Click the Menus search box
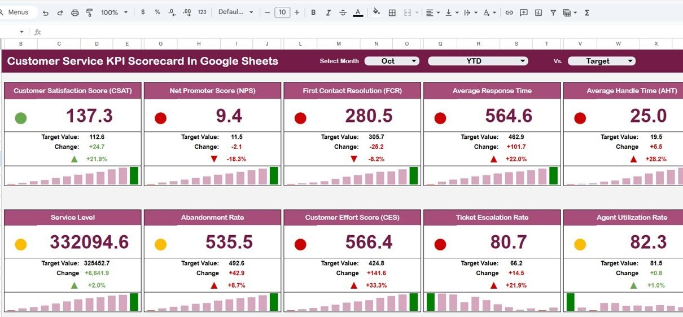Screen dimensions: 683x317 (18, 12)
